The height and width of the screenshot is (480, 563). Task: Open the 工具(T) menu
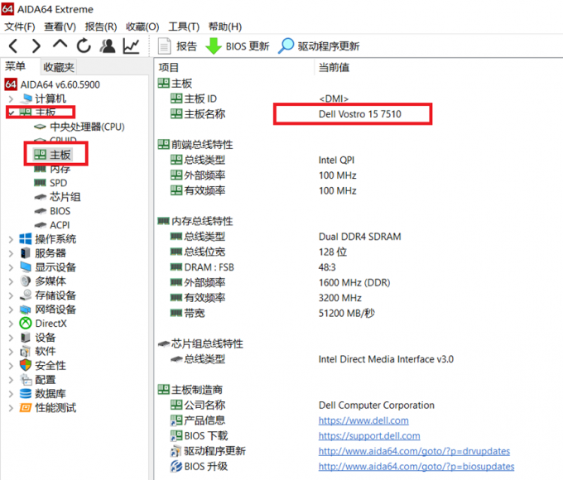pos(184,26)
